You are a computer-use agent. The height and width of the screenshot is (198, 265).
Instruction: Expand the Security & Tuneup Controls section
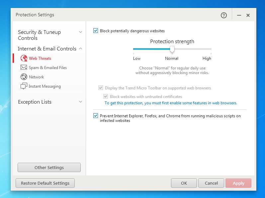(x=80, y=32)
